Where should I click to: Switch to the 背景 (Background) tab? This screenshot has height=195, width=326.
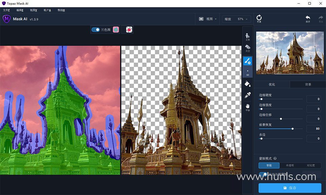pos(308,84)
